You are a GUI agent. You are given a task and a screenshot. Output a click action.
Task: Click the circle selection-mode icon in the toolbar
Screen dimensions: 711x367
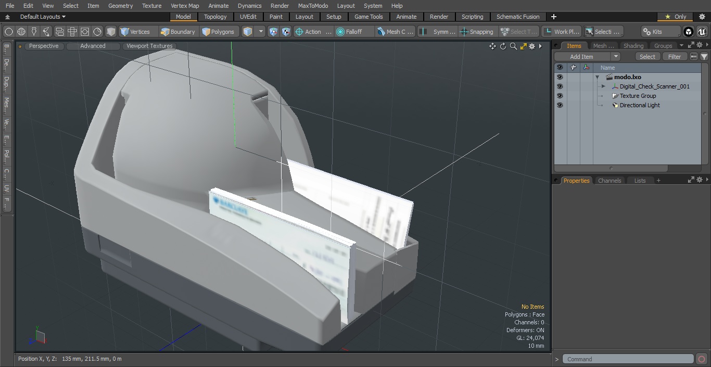[9, 32]
